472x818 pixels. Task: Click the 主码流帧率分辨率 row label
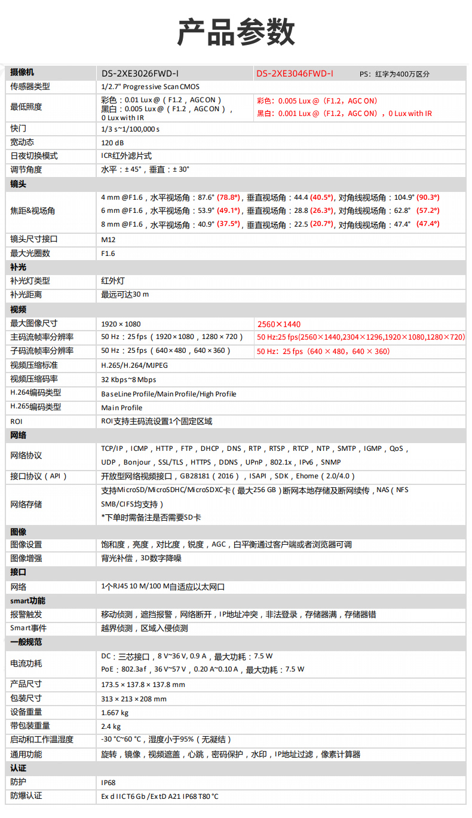coord(42,337)
